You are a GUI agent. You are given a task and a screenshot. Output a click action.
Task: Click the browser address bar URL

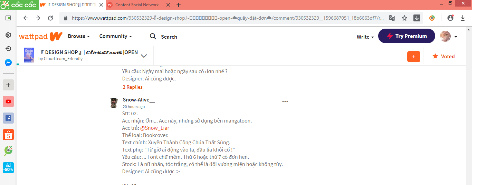click(228, 18)
